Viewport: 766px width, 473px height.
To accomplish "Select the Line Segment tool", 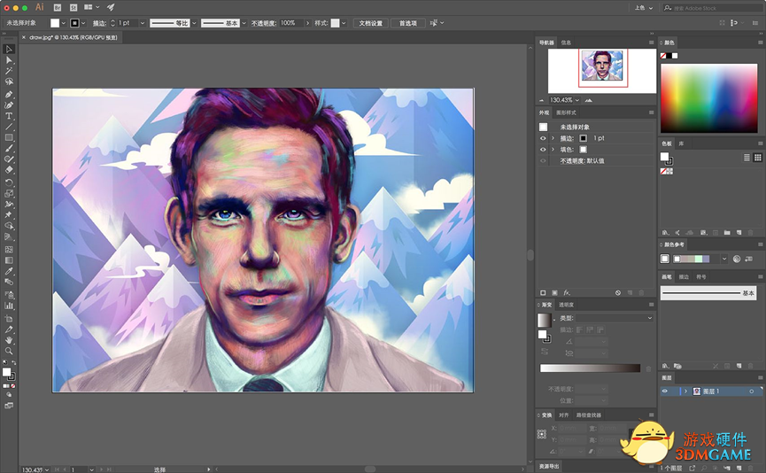I will coord(9,127).
